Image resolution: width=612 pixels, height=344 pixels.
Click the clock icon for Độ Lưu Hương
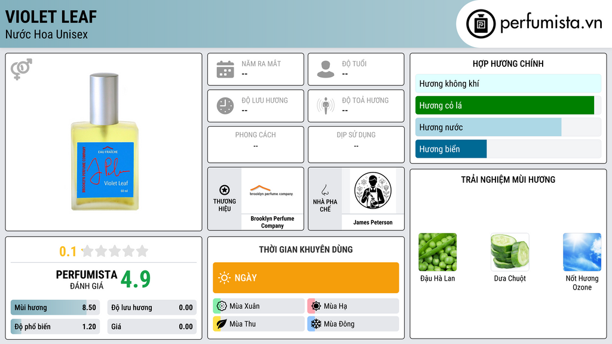[225, 106]
